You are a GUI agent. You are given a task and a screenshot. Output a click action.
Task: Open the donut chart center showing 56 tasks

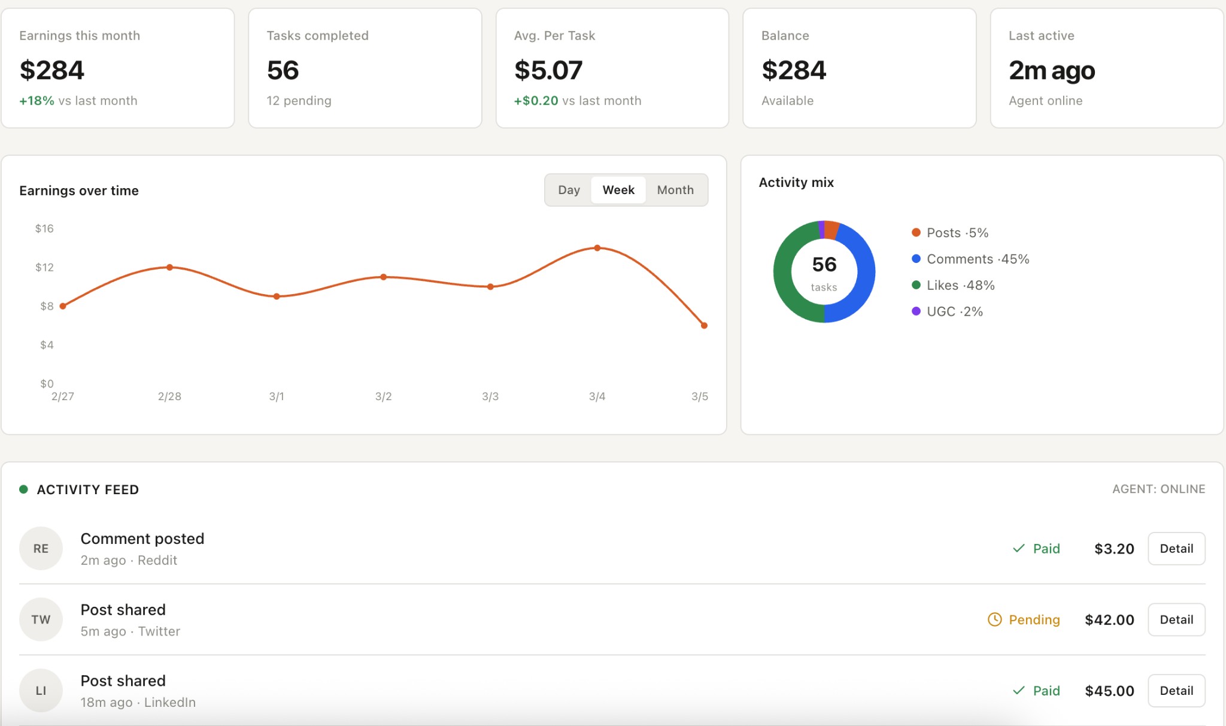[824, 271]
